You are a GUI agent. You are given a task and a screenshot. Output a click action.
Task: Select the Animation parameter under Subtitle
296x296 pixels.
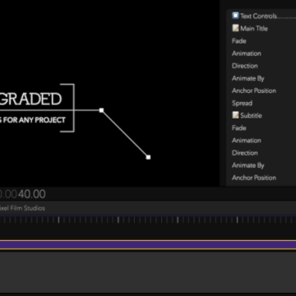pos(247,141)
